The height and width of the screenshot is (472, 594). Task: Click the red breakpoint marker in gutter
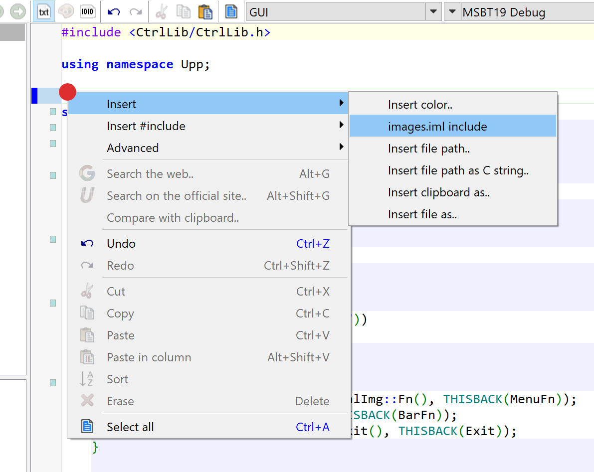pos(67,92)
